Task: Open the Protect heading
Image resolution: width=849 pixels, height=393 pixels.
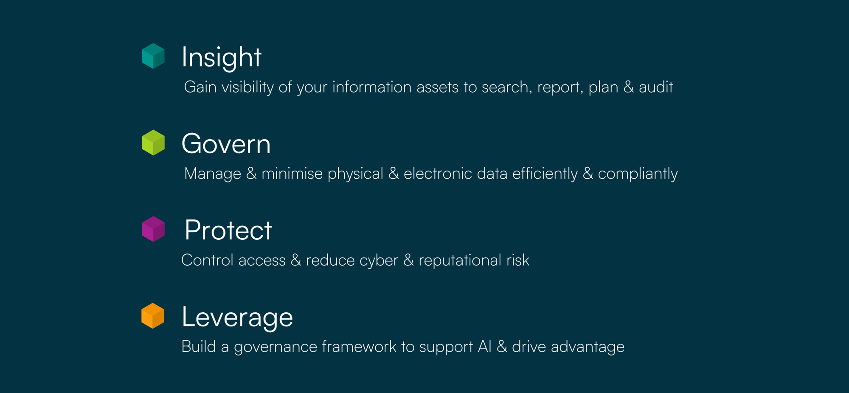Action: [228, 230]
